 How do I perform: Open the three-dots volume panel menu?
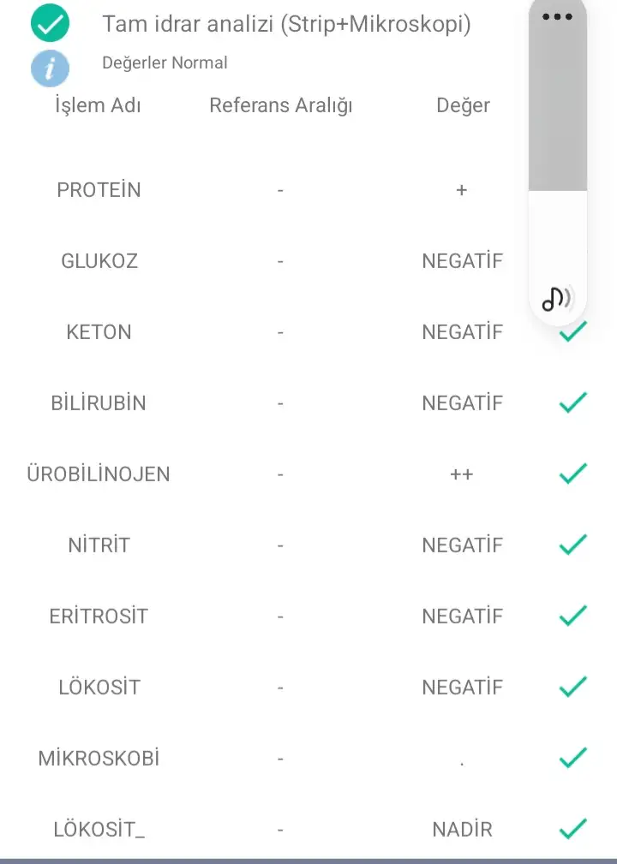558,16
